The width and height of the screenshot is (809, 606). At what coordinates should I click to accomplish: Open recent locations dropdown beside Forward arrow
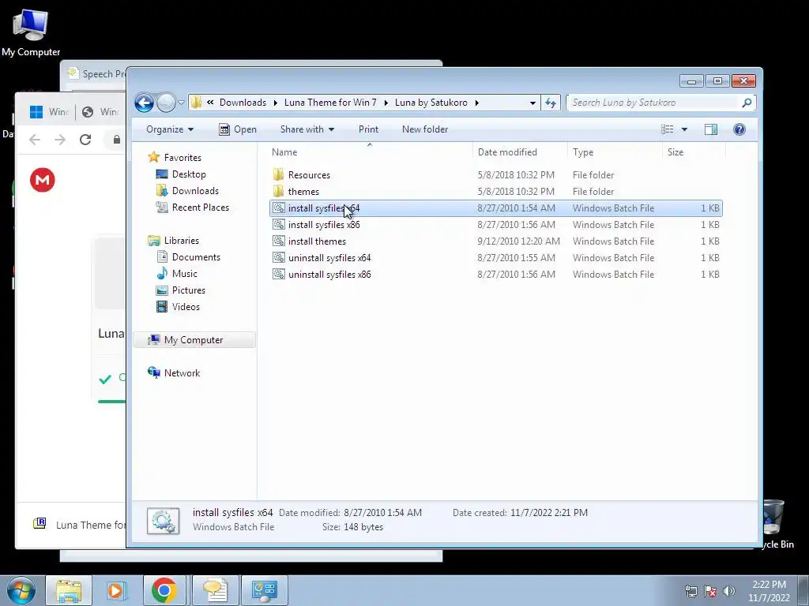181,103
